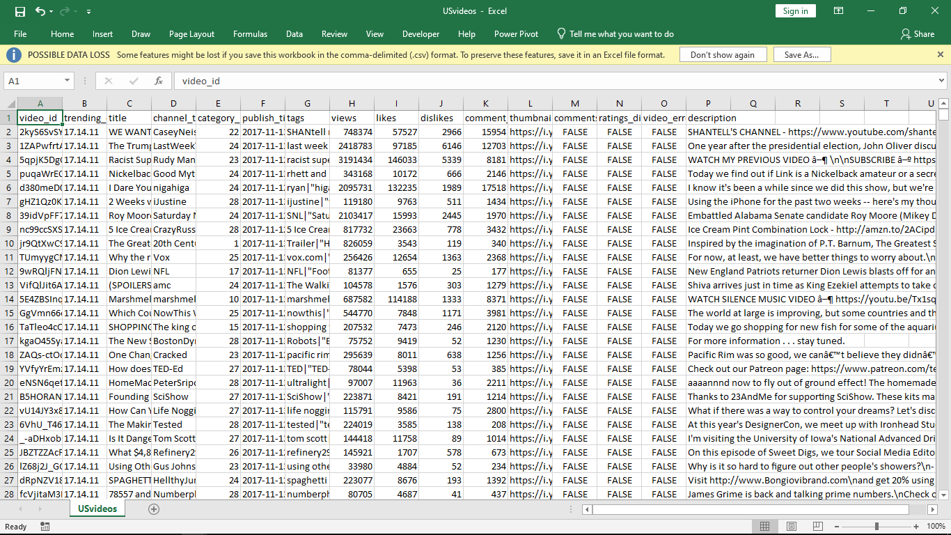Switch to the Data tab

pyautogui.click(x=294, y=34)
